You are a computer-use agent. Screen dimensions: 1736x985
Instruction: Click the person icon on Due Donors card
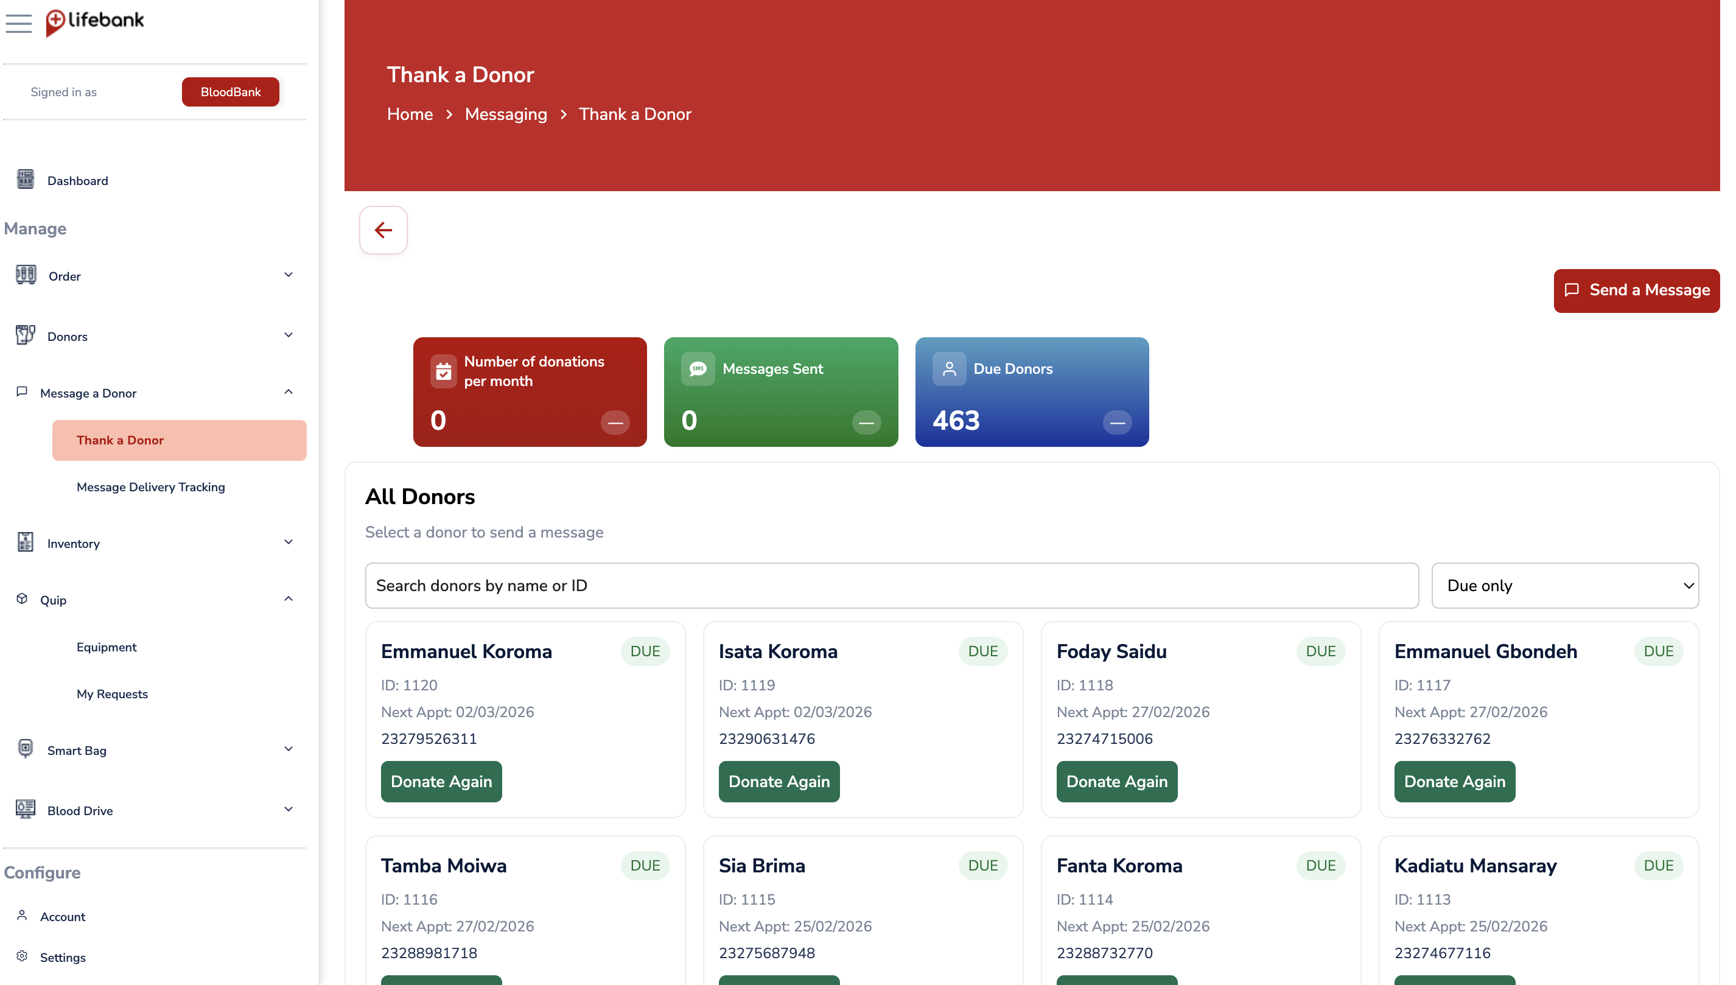click(950, 369)
